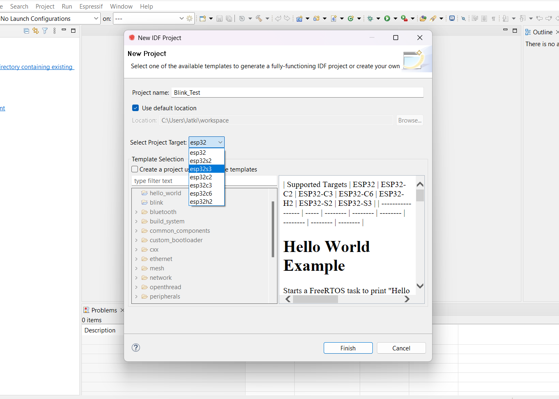Click the template tree vertical scrollbar
Screen dimensions: 559x399
273,229
